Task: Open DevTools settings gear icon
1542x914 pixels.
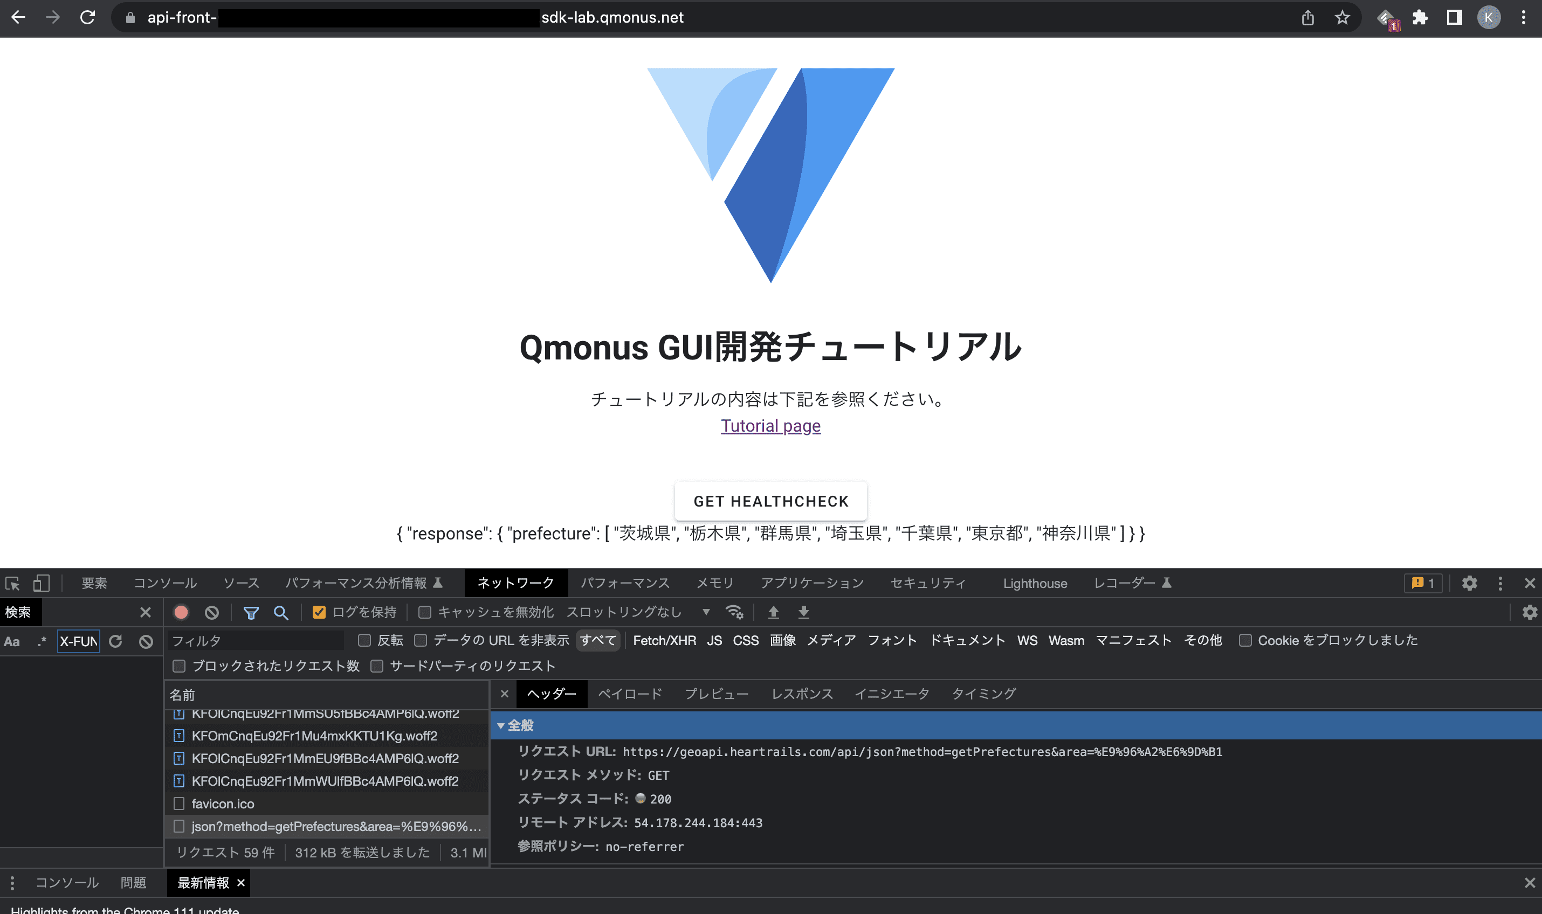Action: [1470, 583]
